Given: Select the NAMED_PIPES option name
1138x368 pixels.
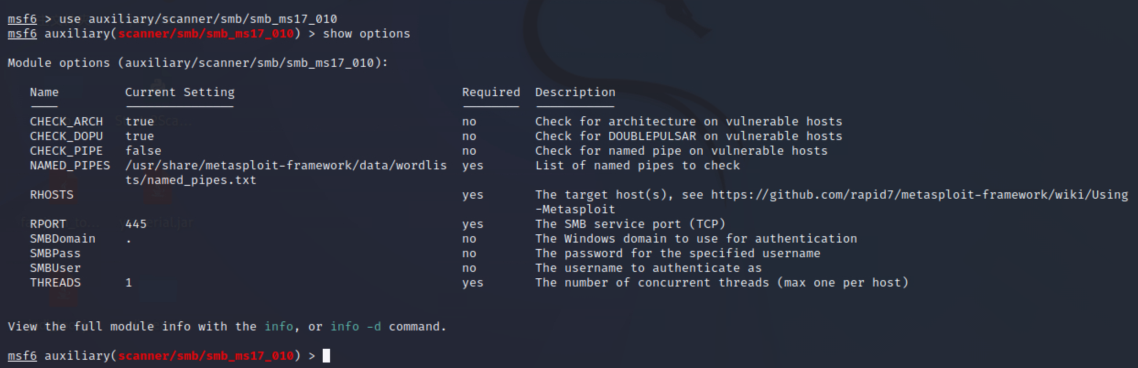Looking at the screenshot, I should pos(70,166).
